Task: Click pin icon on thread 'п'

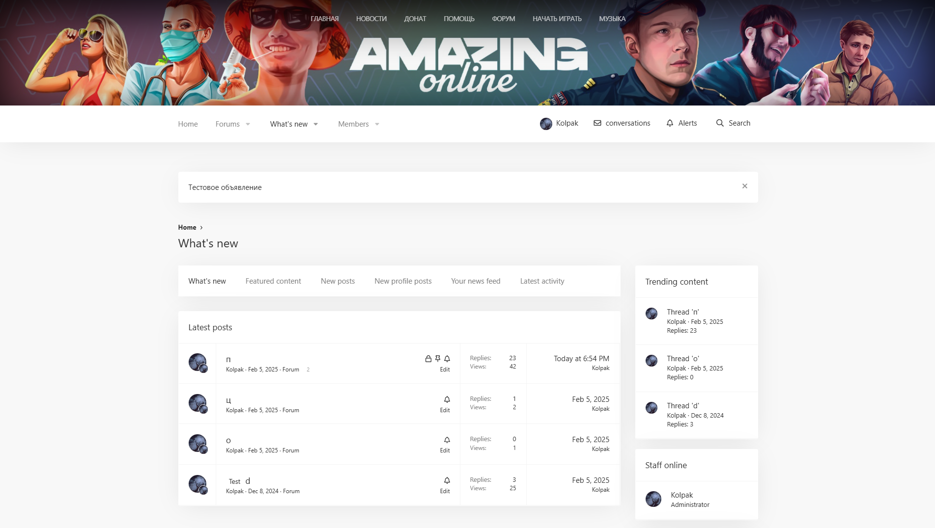Action: pos(438,359)
